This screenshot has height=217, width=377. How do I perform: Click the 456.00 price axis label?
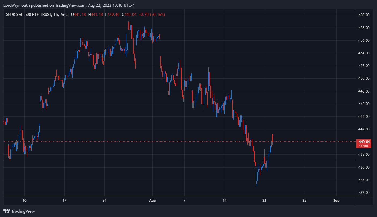click(x=364, y=40)
